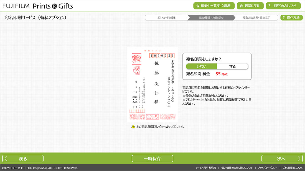Select しない for address printing
This screenshot has height=171, width=305.
201,66
